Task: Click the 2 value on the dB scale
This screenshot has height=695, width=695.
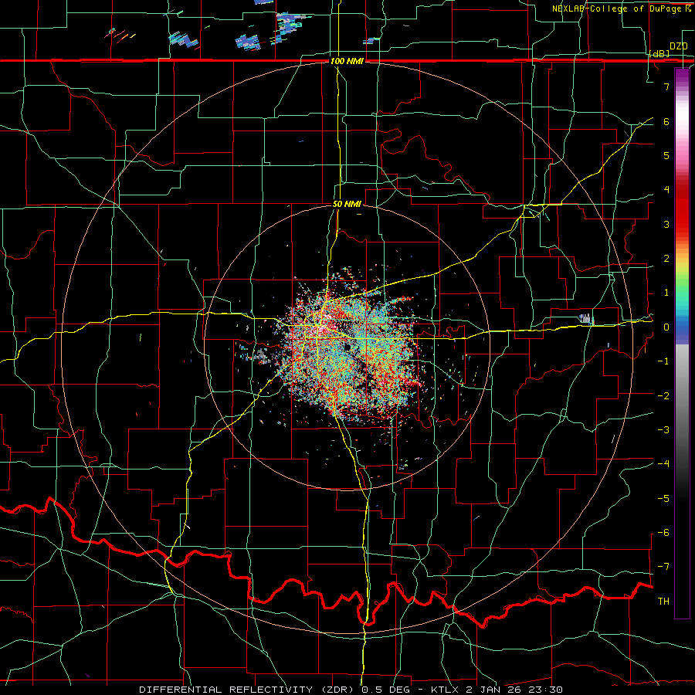Action: (666, 259)
